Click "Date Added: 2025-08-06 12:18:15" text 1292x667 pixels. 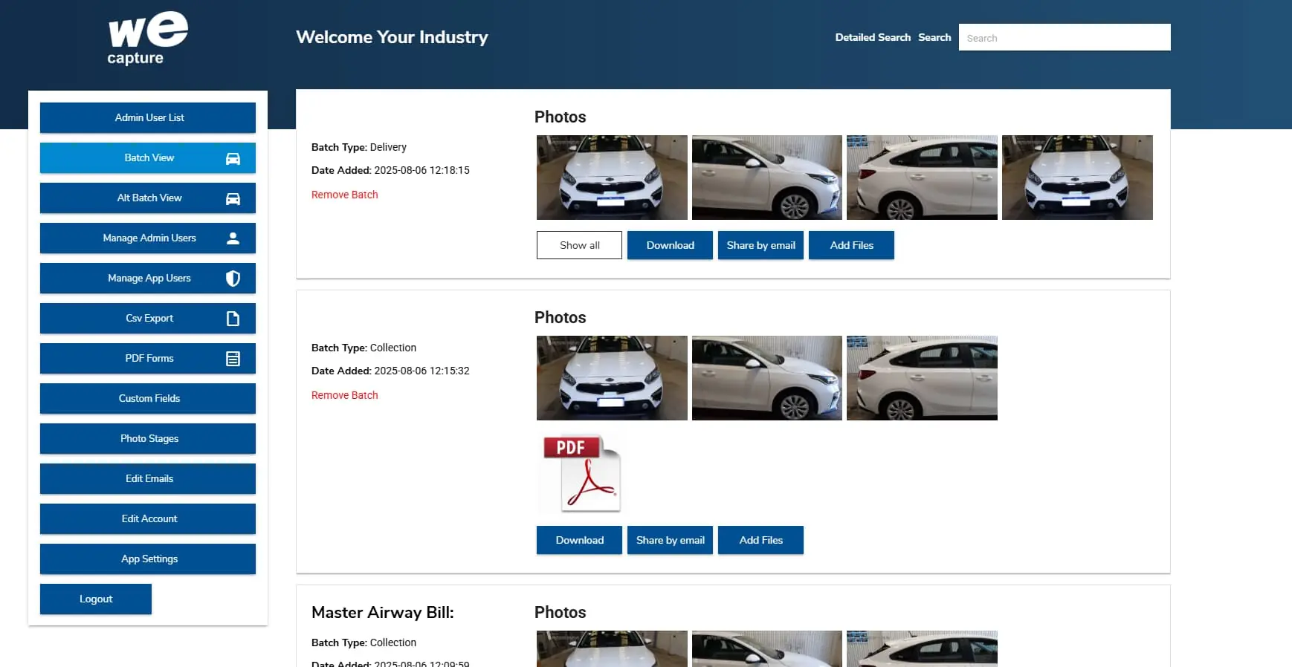(390, 170)
